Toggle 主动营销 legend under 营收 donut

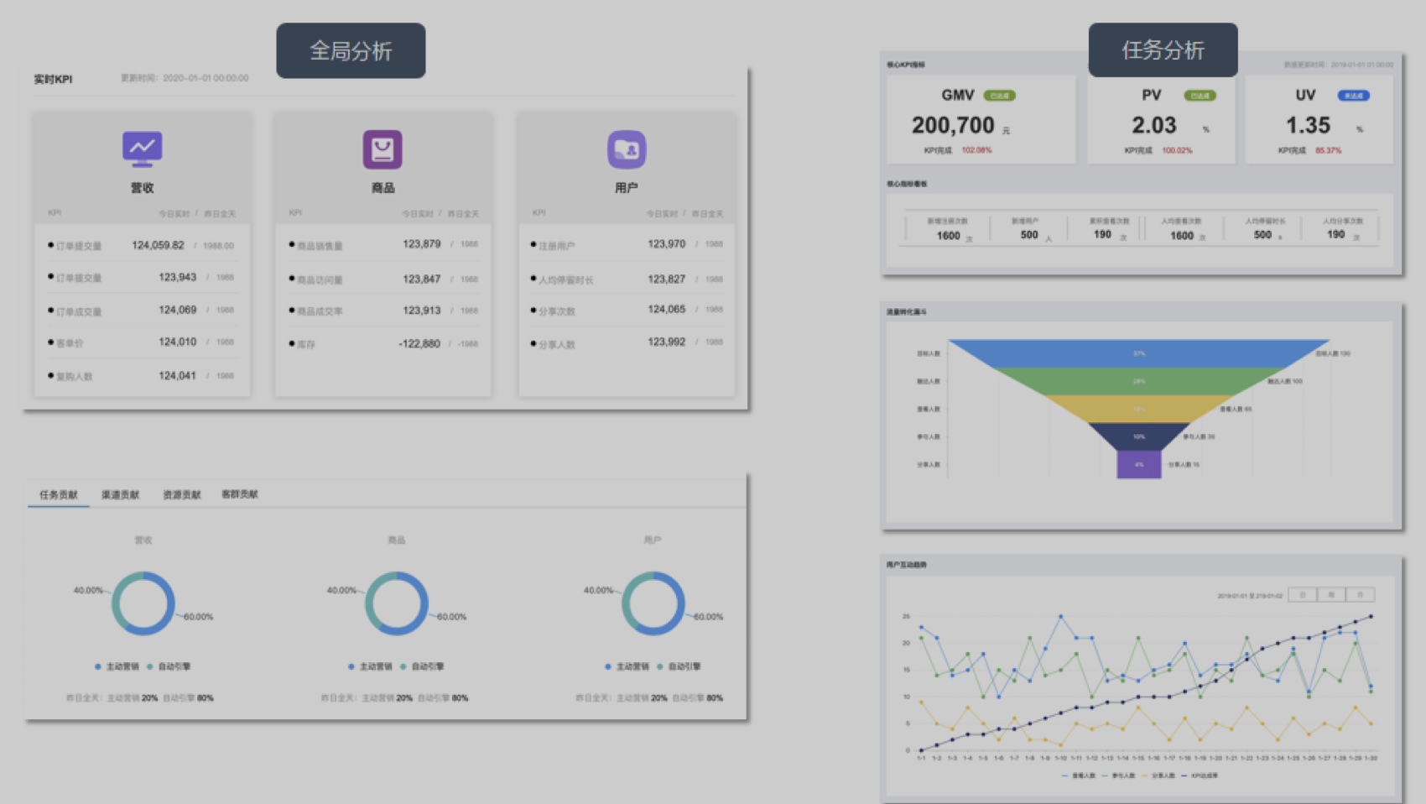click(x=117, y=666)
